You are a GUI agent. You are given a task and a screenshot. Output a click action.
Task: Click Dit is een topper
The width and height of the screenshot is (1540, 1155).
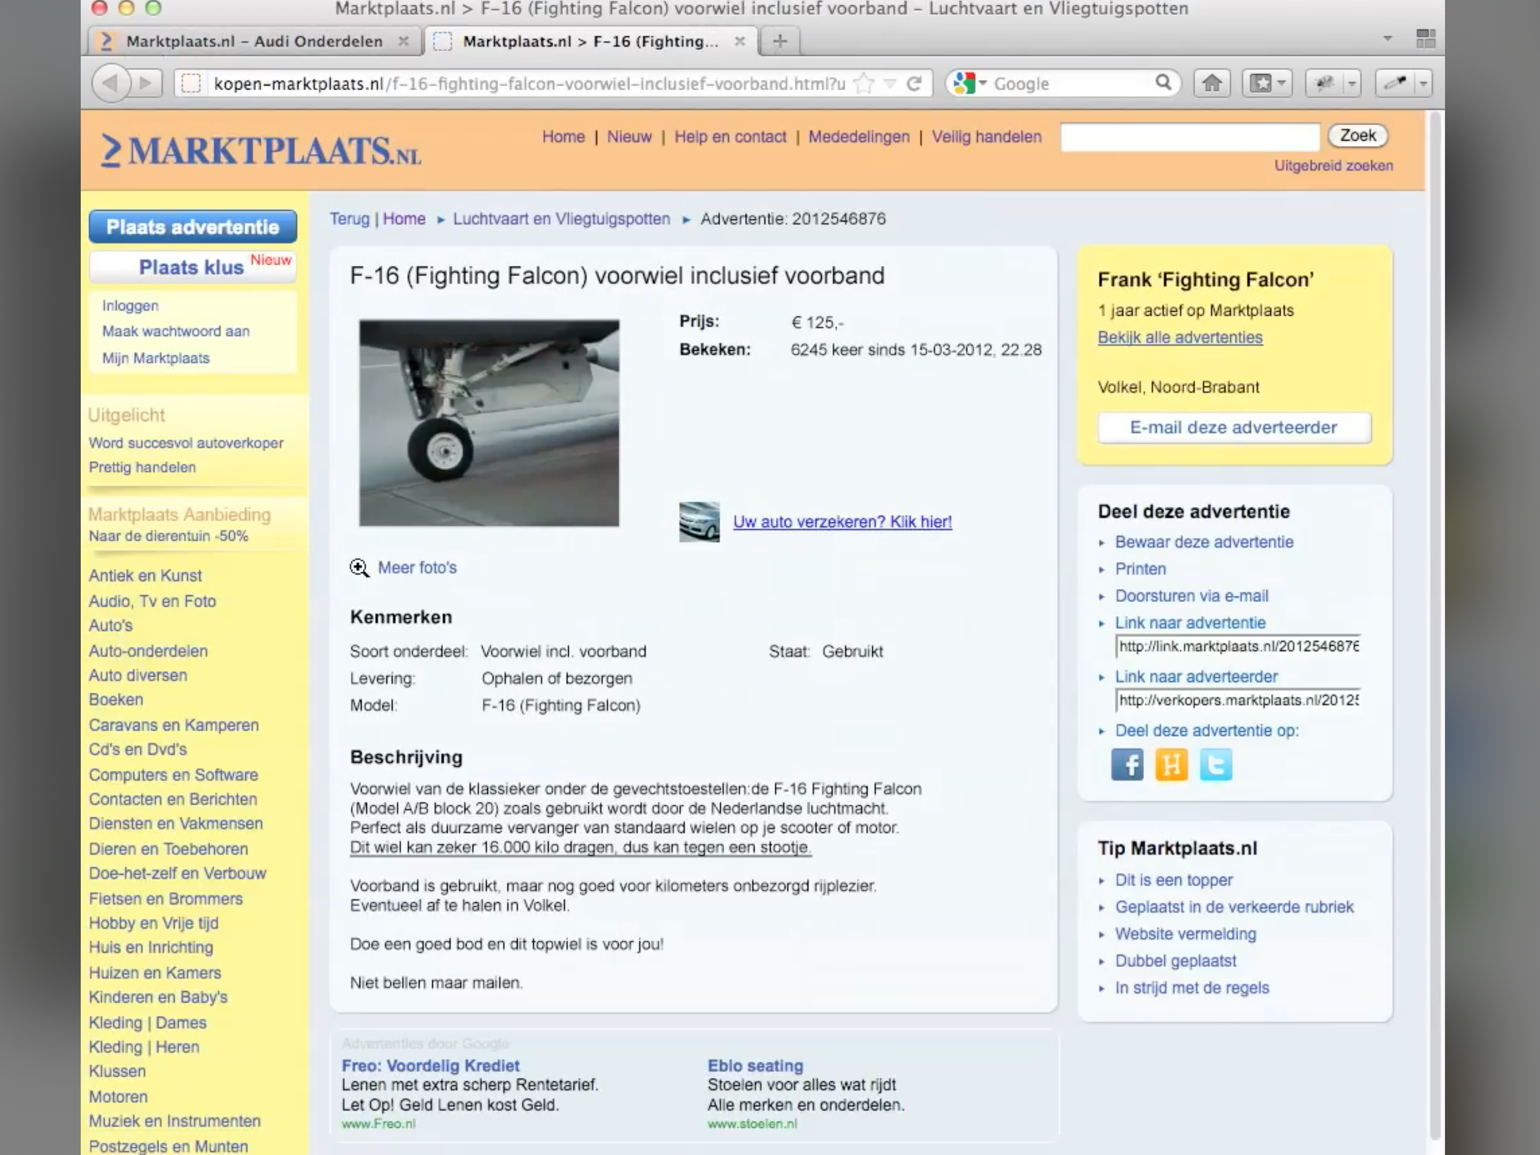[x=1173, y=880]
